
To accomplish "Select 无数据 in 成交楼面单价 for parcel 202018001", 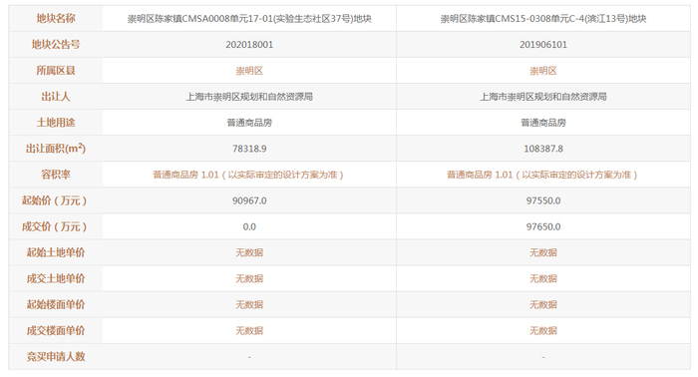I will (249, 331).
